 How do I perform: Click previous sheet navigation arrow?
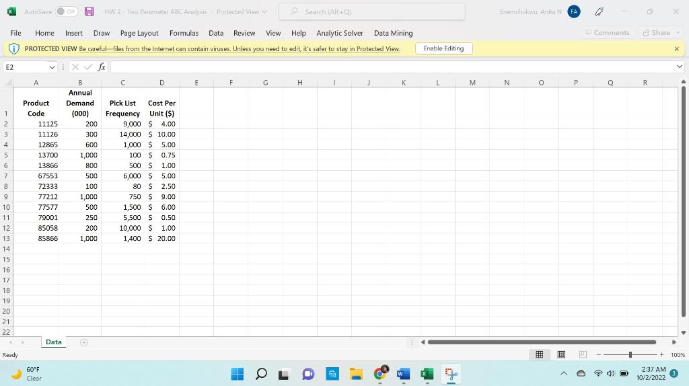click(10, 342)
